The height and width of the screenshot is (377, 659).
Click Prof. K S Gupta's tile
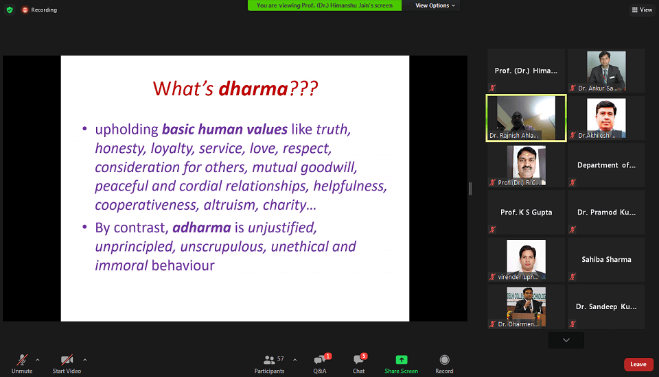[526, 212]
